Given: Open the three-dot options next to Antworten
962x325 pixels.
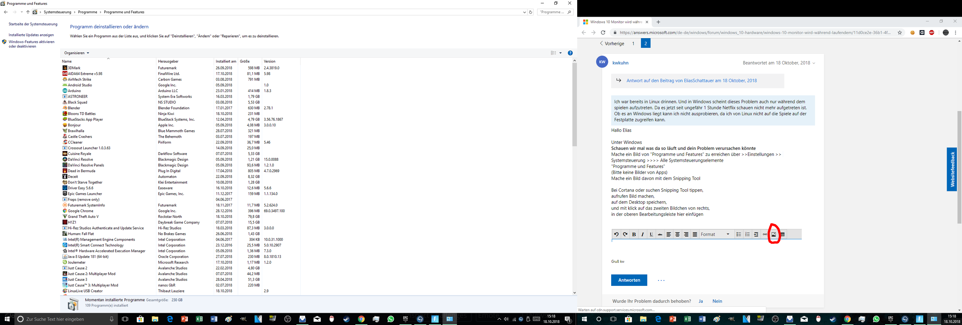Looking at the screenshot, I should tap(661, 280).
